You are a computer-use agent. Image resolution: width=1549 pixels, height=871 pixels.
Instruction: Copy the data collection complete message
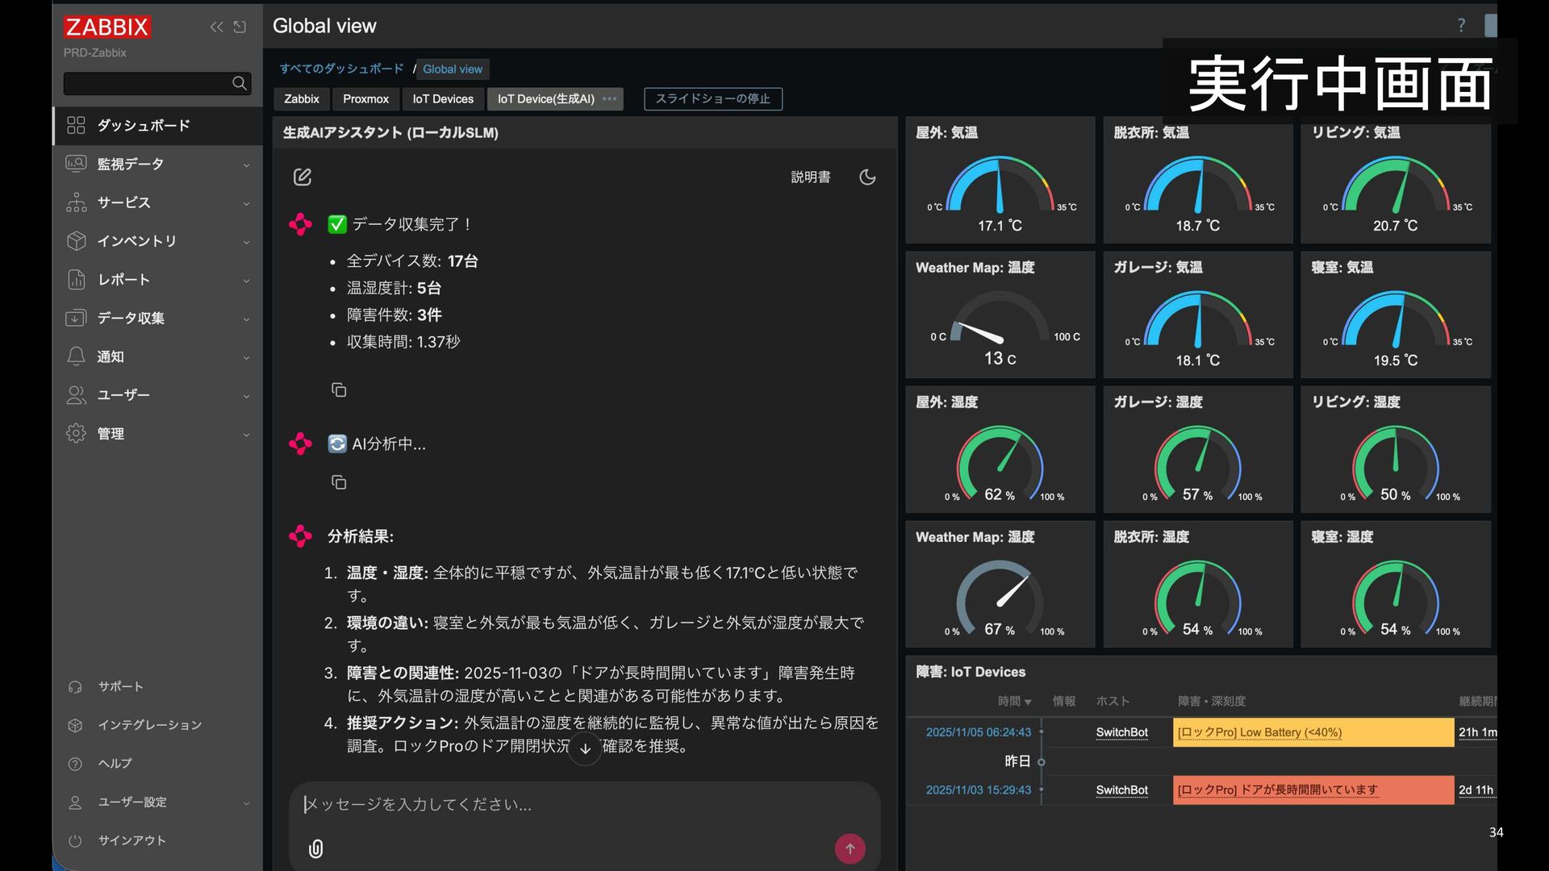[x=339, y=390]
